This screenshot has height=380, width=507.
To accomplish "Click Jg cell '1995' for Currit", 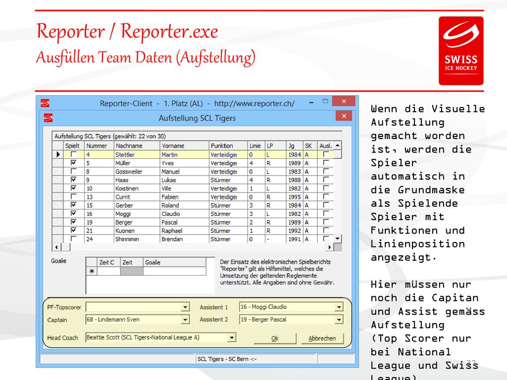I will (x=295, y=197).
